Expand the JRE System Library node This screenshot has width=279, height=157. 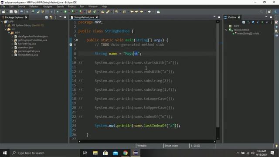(x=6, y=25)
